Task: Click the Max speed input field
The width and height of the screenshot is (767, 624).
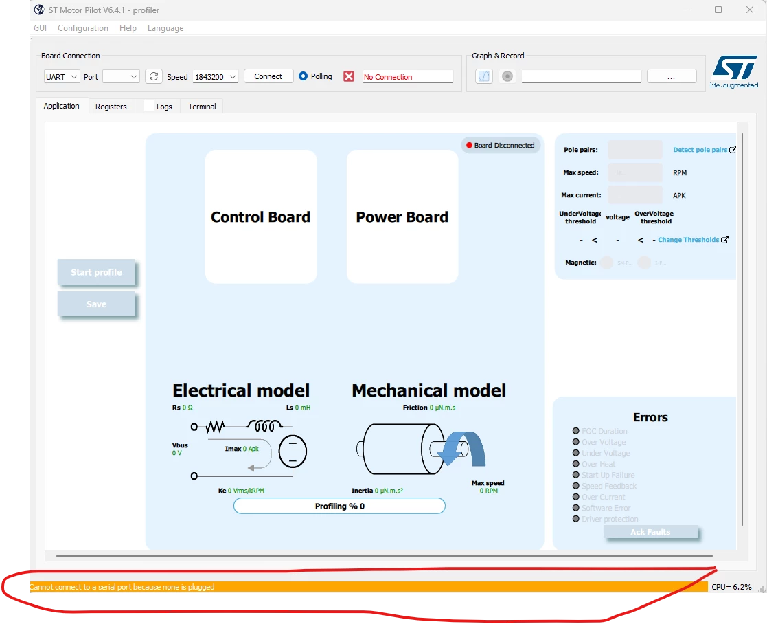Action: [635, 172]
